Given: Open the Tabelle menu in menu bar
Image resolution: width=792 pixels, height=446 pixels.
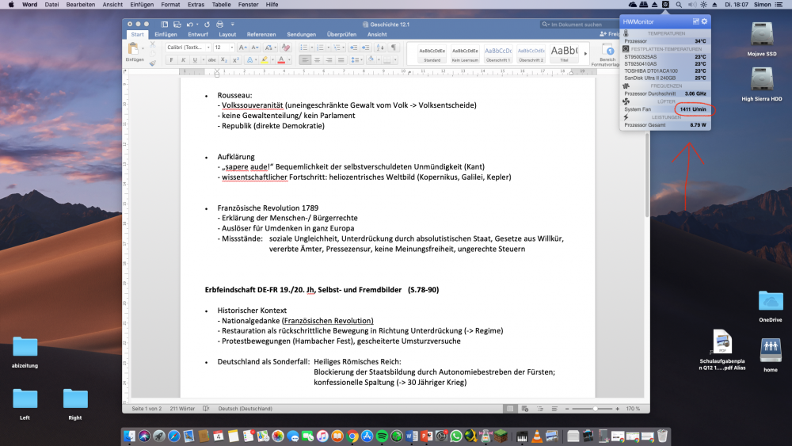Looking at the screenshot, I should 221,4.
